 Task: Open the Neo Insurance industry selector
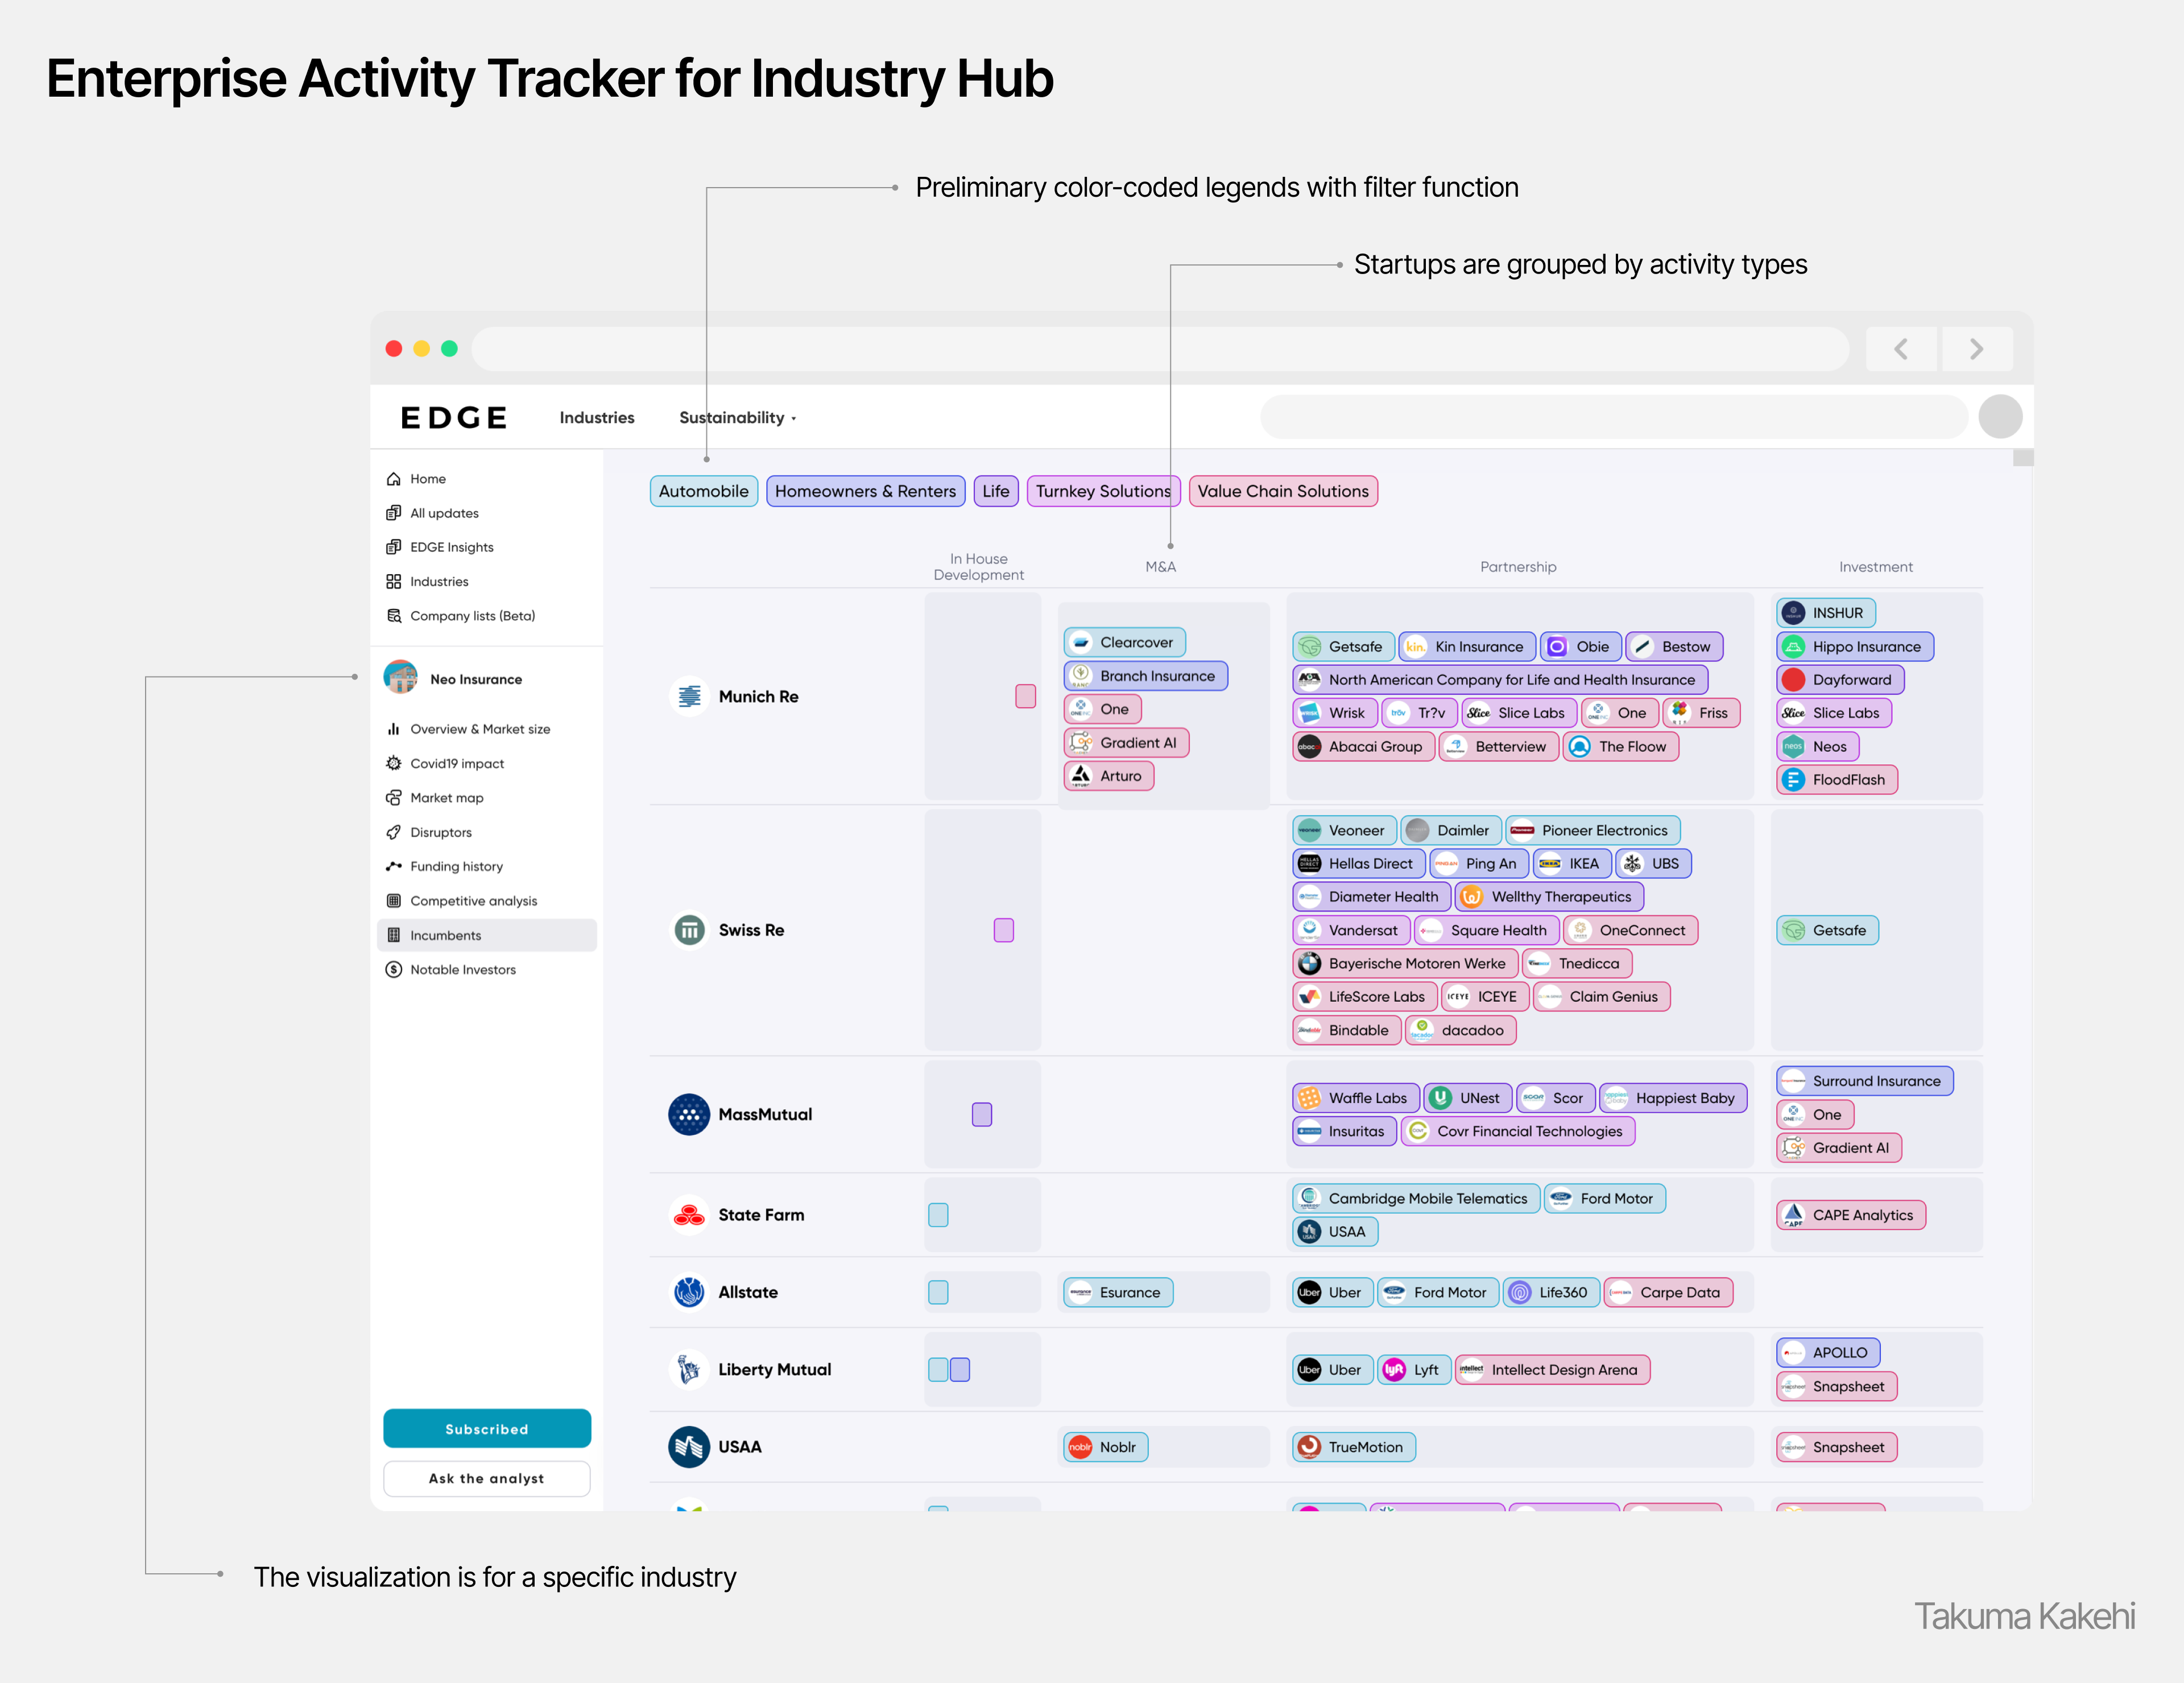pyautogui.click(x=476, y=678)
